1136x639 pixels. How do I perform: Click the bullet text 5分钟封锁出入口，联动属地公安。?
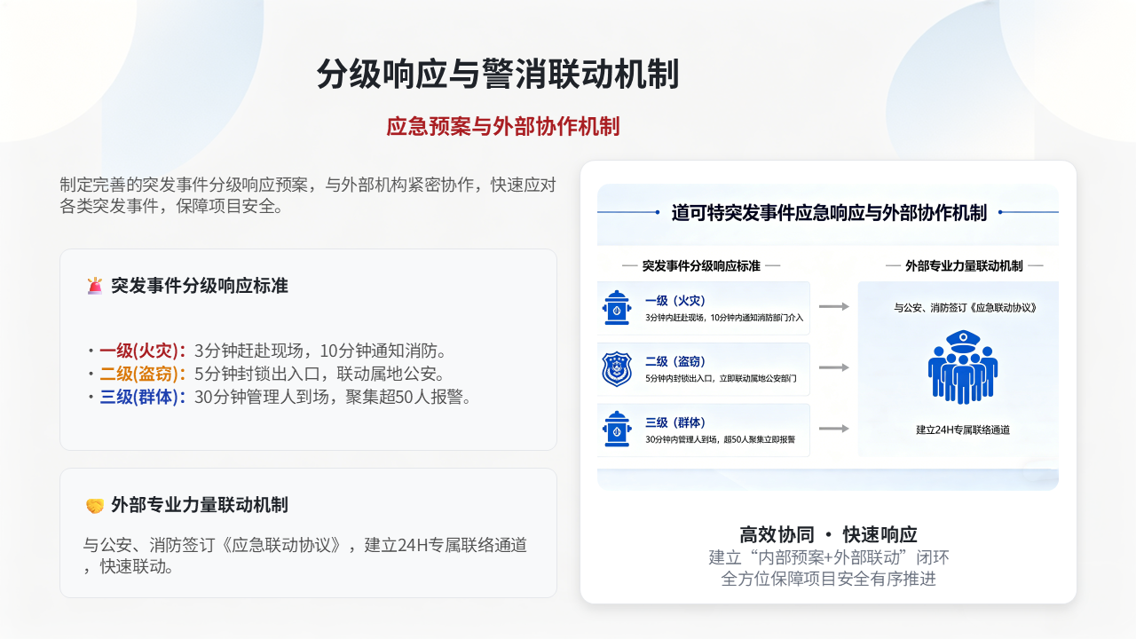coord(320,374)
